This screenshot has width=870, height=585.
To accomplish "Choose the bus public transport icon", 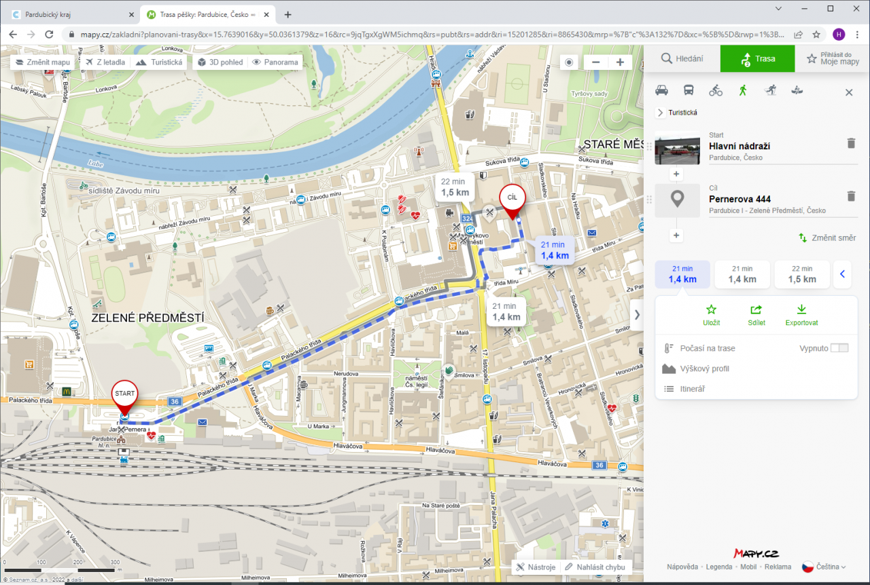I will pyautogui.click(x=689, y=91).
